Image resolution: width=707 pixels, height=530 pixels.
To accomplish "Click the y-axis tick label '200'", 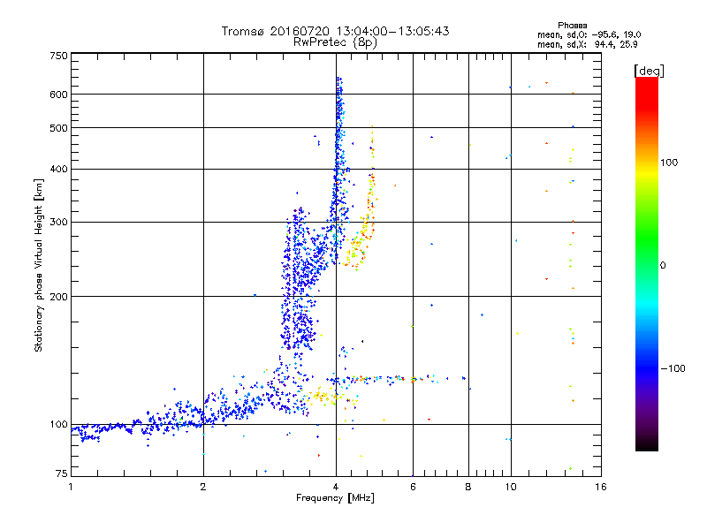I will 58,297.
